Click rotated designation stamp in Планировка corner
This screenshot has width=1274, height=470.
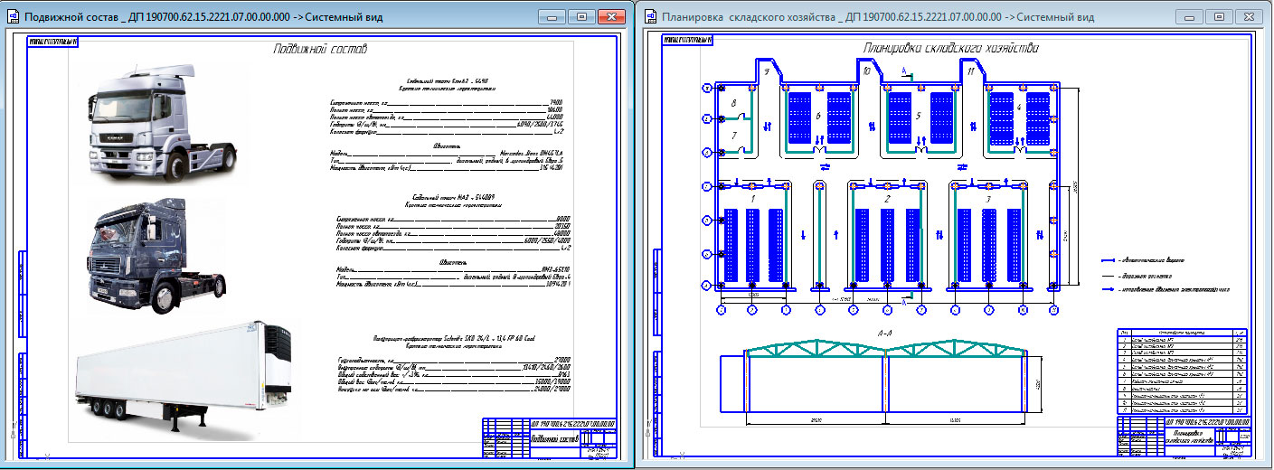pyautogui.click(x=687, y=40)
